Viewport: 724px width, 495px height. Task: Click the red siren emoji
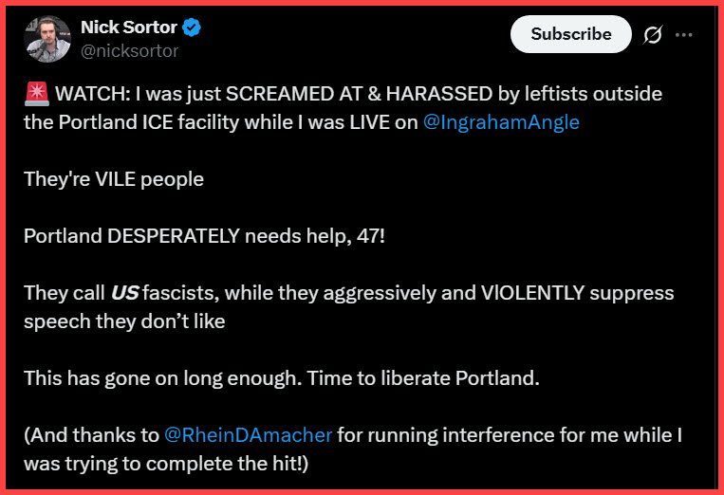(34, 95)
